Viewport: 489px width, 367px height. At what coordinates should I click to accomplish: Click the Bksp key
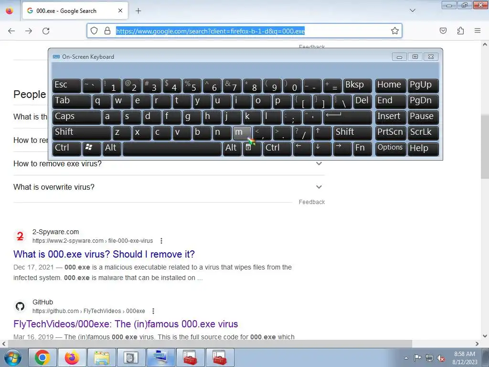[x=357, y=86]
